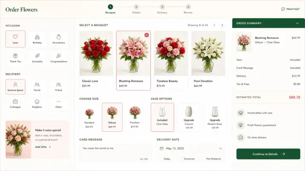
Task: Click the Make it extra special bouquet image
Action: tap(18, 140)
